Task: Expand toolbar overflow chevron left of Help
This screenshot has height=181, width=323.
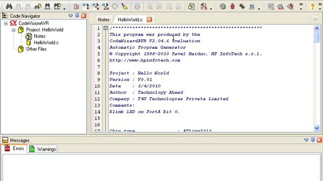Action: tap(301, 6)
